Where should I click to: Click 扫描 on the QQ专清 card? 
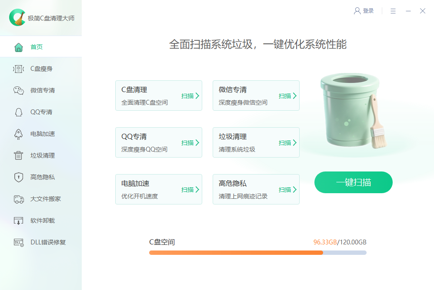click(x=190, y=143)
